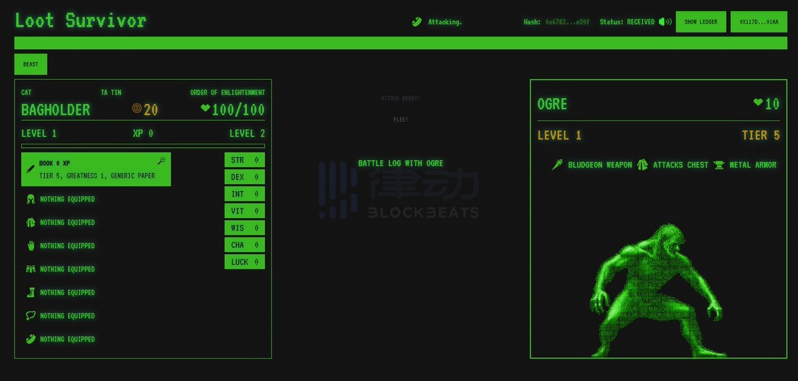Select the VIT stat button
Viewport: 798px width, 381px height.
[x=245, y=211]
